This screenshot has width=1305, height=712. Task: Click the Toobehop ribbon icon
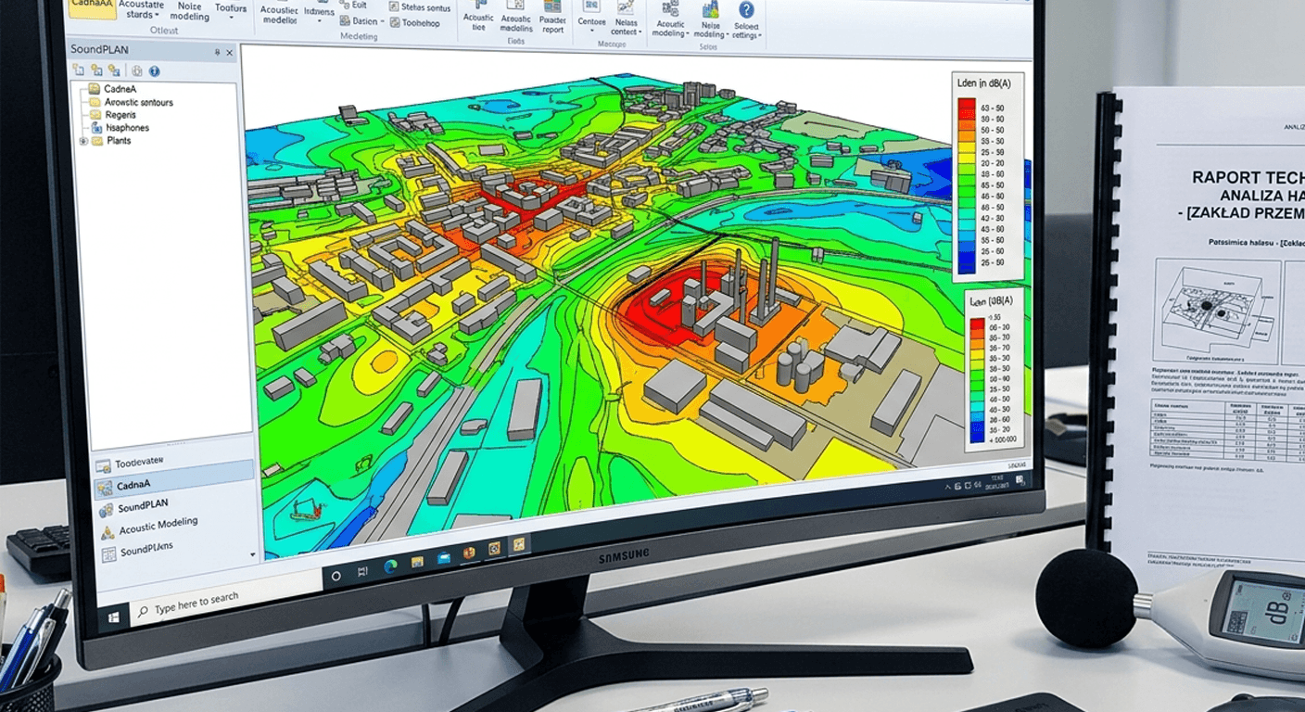click(x=414, y=23)
